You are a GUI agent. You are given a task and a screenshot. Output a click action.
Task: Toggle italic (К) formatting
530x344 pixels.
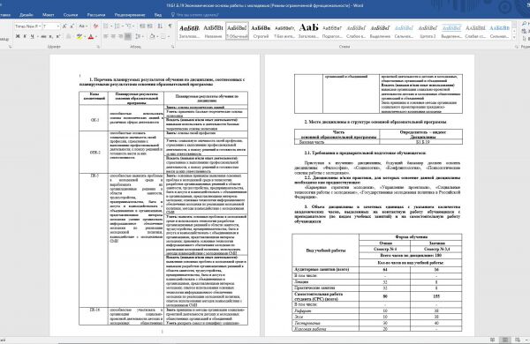click(x=25, y=36)
